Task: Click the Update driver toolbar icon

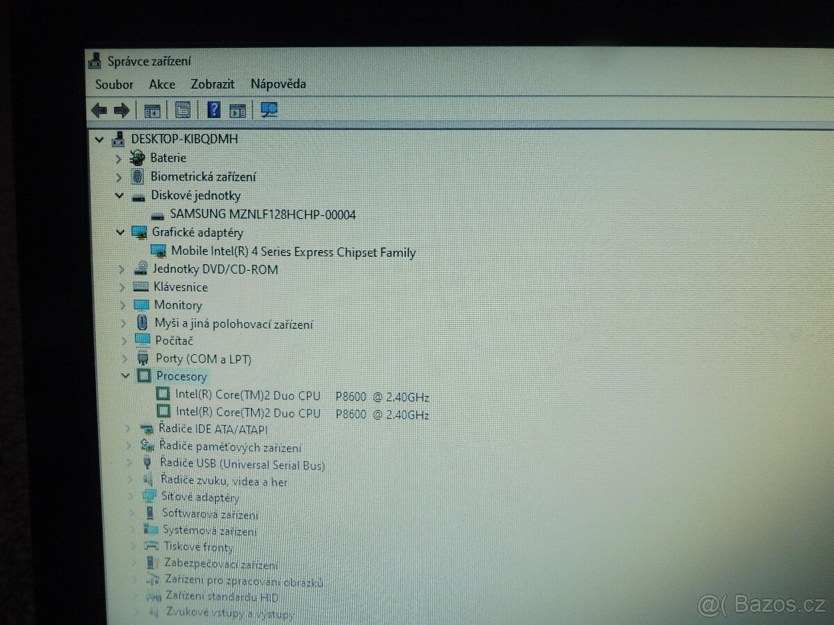Action: pos(237,109)
